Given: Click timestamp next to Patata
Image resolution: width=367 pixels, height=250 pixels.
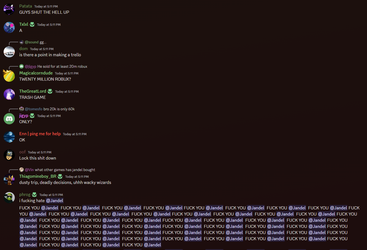Looking at the screenshot, I should coord(46,6).
